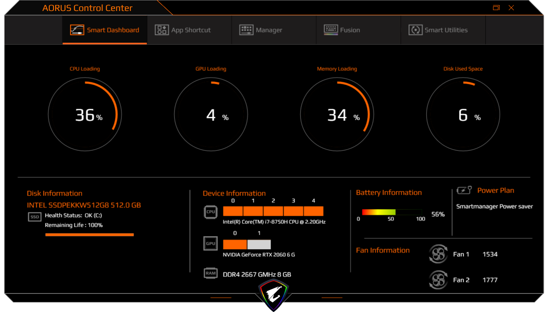Image resolution: width=548 pixels, height=312 pixels.
Task: Click the Power Plan battery icon
Action: [x=465, y=191]
